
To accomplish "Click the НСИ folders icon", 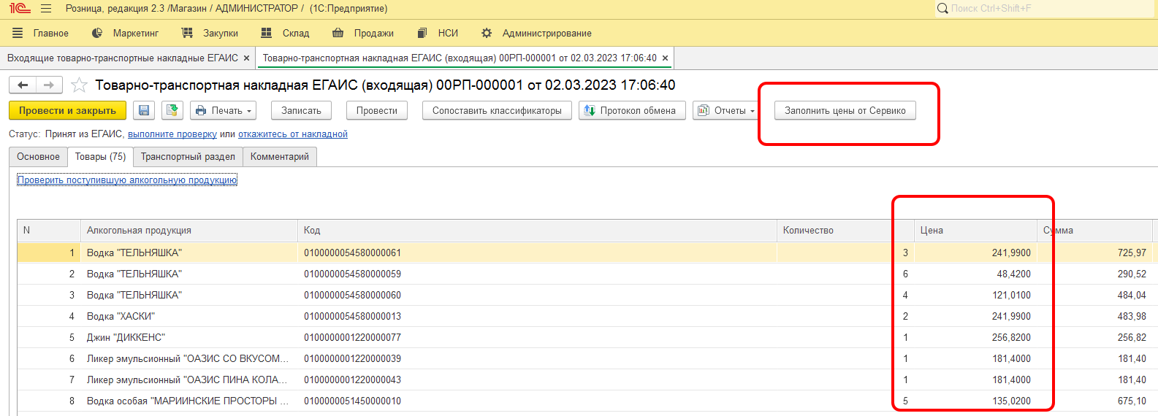I will 422,33.
